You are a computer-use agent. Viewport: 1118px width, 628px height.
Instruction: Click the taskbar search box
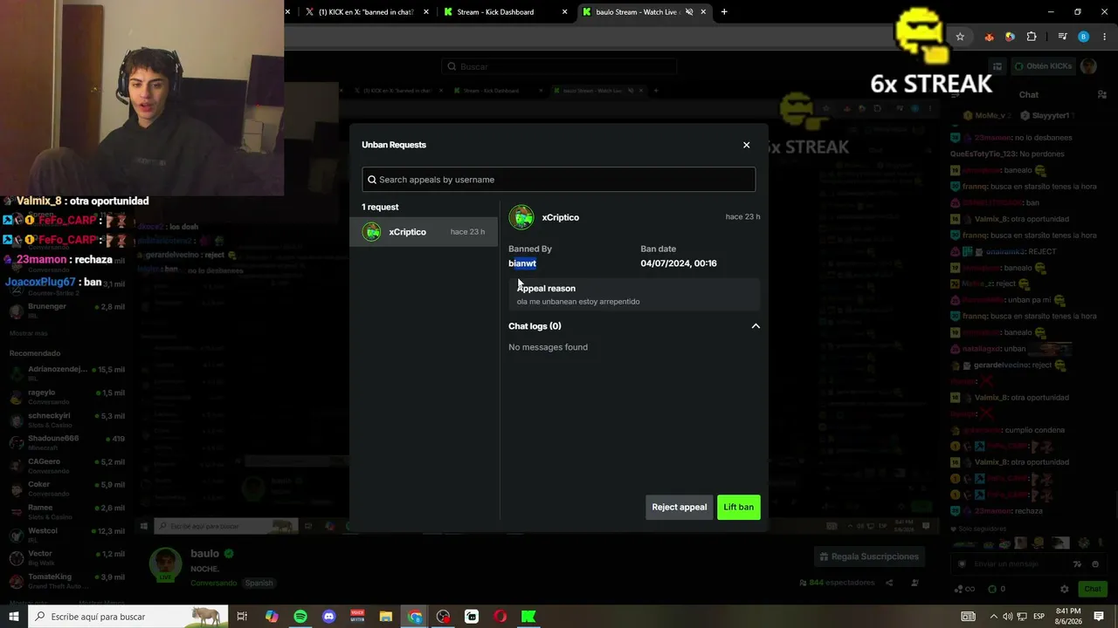(128, 617)
